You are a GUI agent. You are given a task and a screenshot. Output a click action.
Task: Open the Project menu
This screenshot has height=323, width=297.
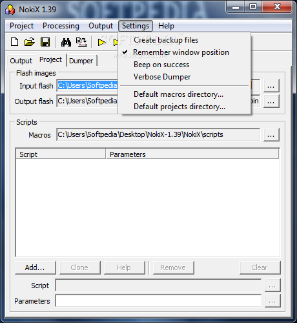(21, 26)
